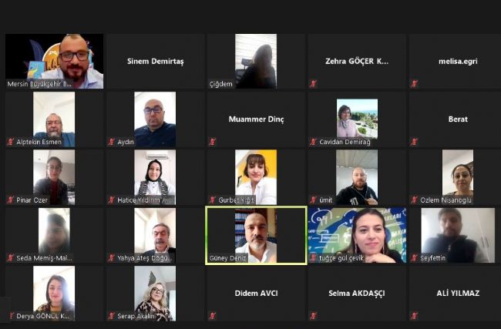Click muted mic icon beside Seyfettin
The image size is (501, 329).
coord(414,258)
